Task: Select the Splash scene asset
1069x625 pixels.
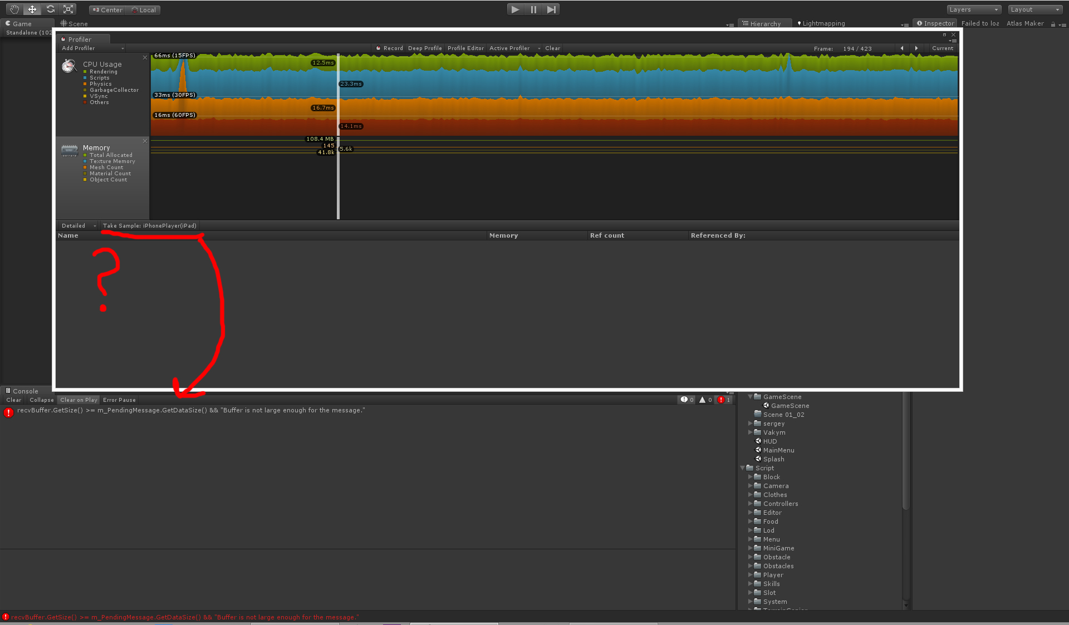Action: pyautogui.click(x=769, y=459)
